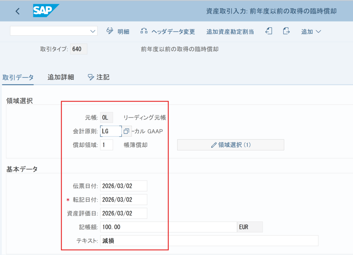353x255 pixels.
Task: Click the 会計原則 input field containing LG
Action: click(x=110, y=131)
